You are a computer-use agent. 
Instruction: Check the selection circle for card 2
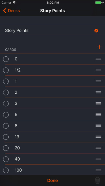click(x=6, y=92)
